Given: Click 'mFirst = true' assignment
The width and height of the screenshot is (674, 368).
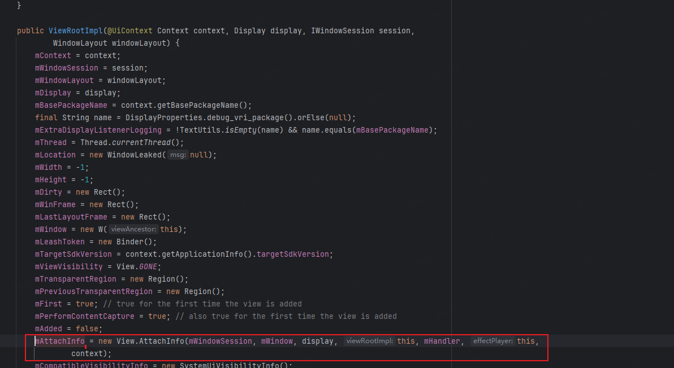Looking at the screenshot, I should [66, 305].
